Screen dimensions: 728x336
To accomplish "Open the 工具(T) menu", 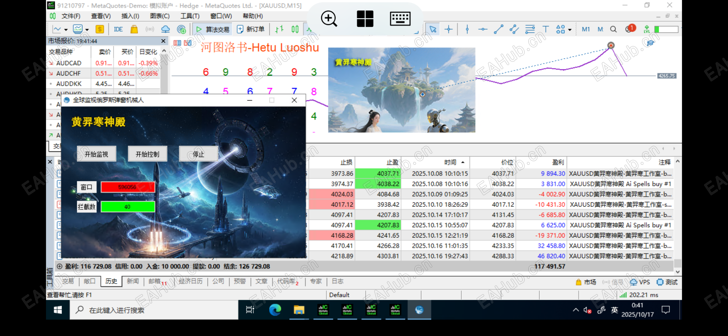I will (190, 16).
